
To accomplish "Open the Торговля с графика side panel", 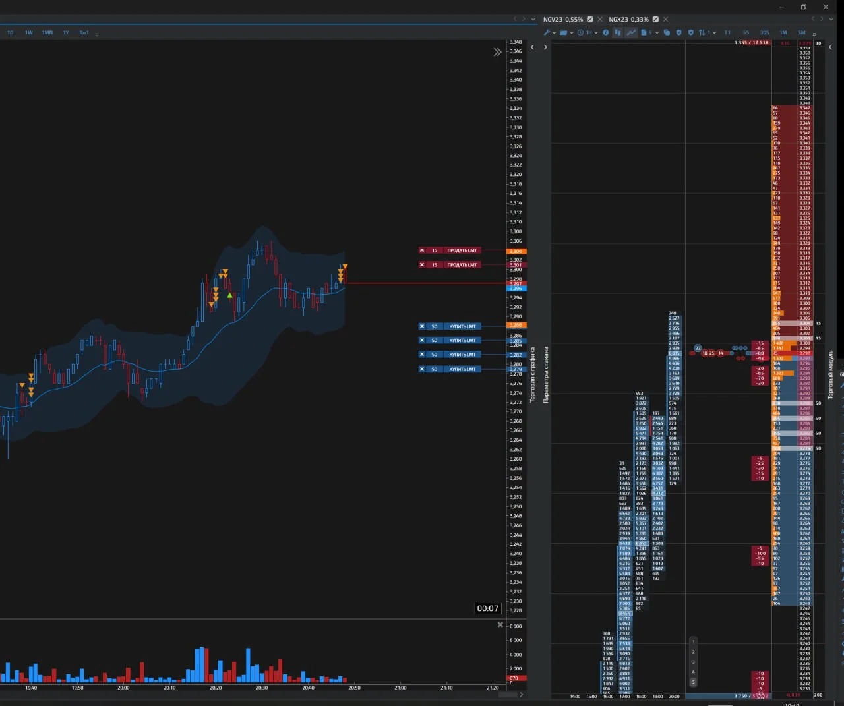I will coord(533,374).
